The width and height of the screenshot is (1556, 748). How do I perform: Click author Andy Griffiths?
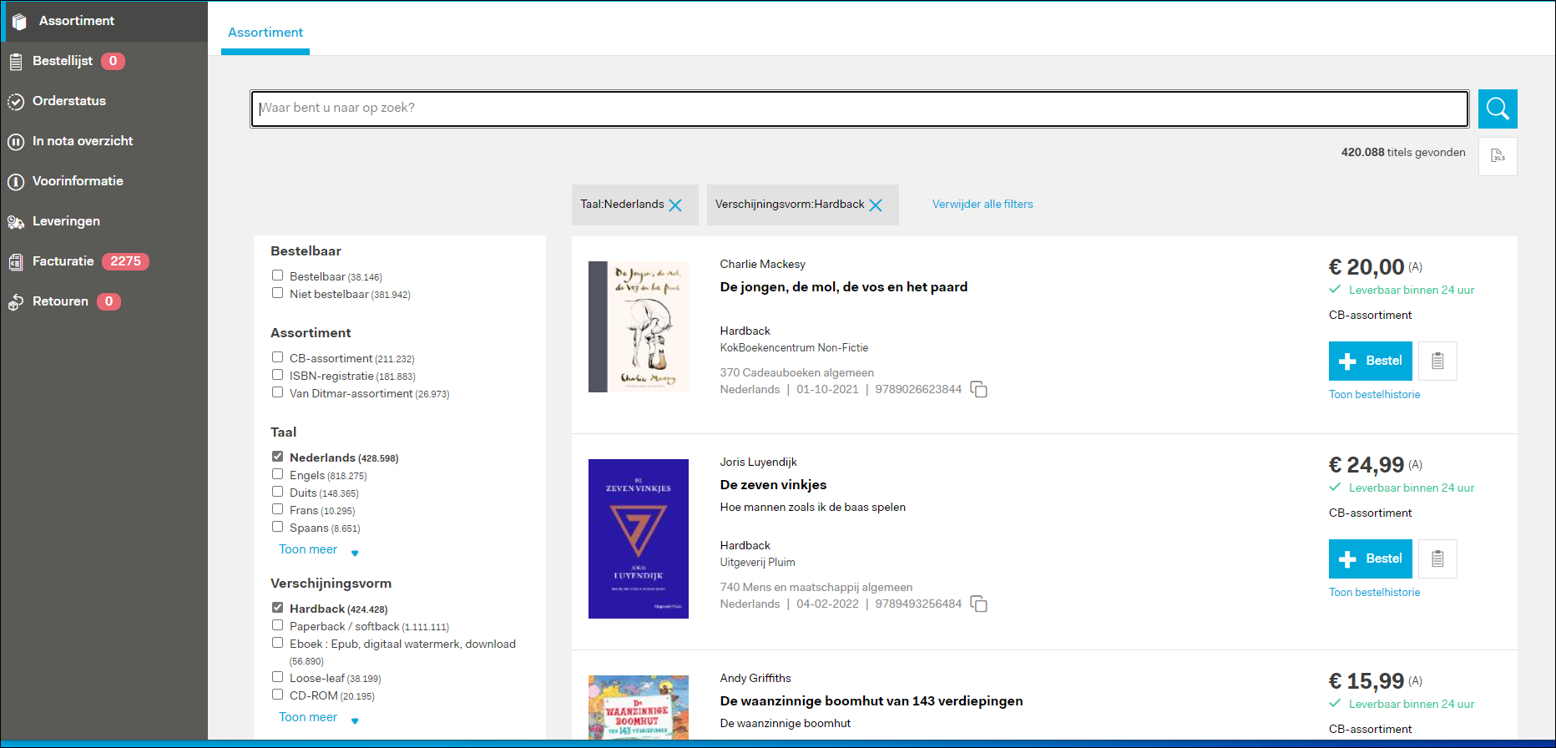pyautogui.click(x=755, y=679)
